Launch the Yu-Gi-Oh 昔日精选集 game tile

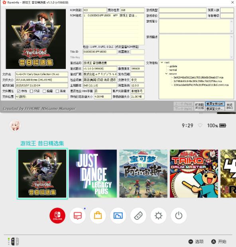[x=42, y=174]
